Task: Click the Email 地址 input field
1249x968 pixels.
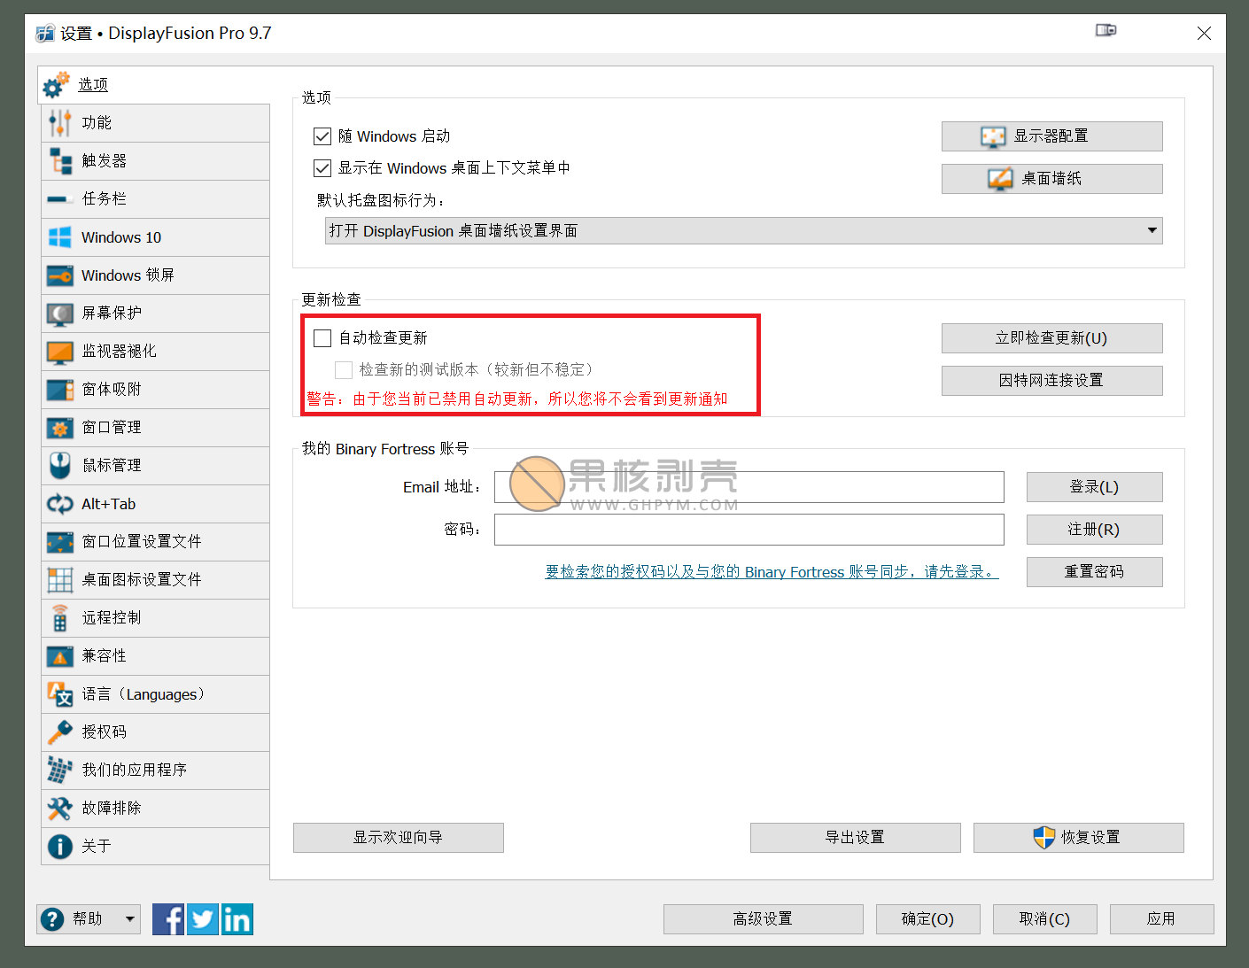Action: [749, 487]
